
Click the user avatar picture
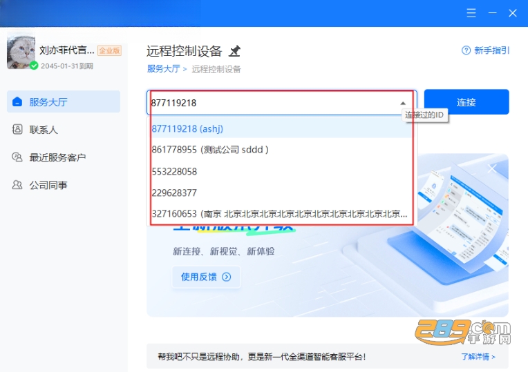click(21, 51)
